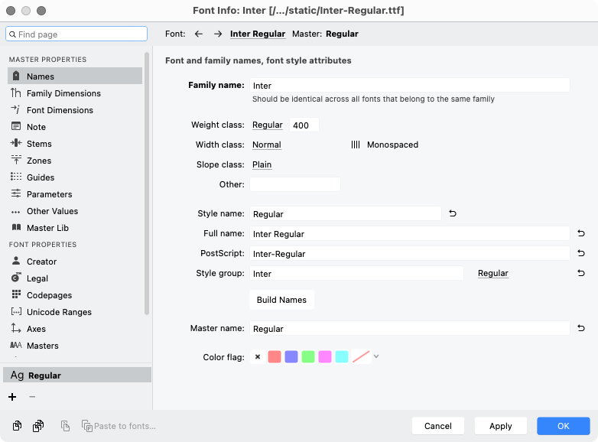Image resolution: width=598 pixels, height=442 pixels.
Task: Go to next font arrow
Action: (218, 34)
